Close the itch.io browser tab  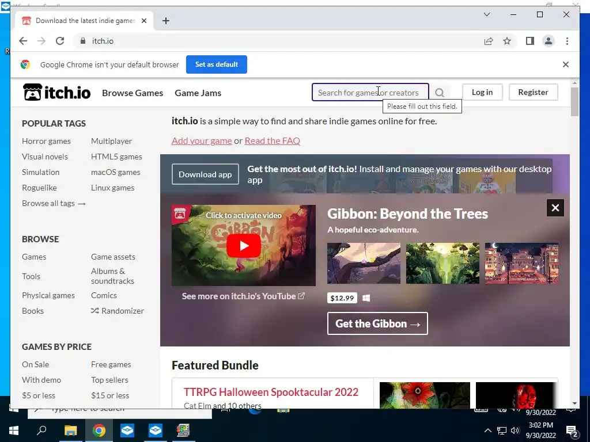click(143, 21)
